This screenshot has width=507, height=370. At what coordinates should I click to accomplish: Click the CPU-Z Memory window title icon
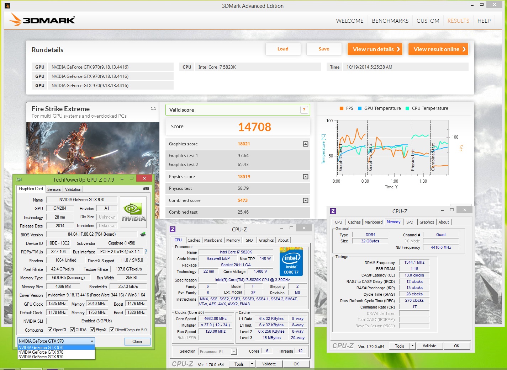(333, 211)
